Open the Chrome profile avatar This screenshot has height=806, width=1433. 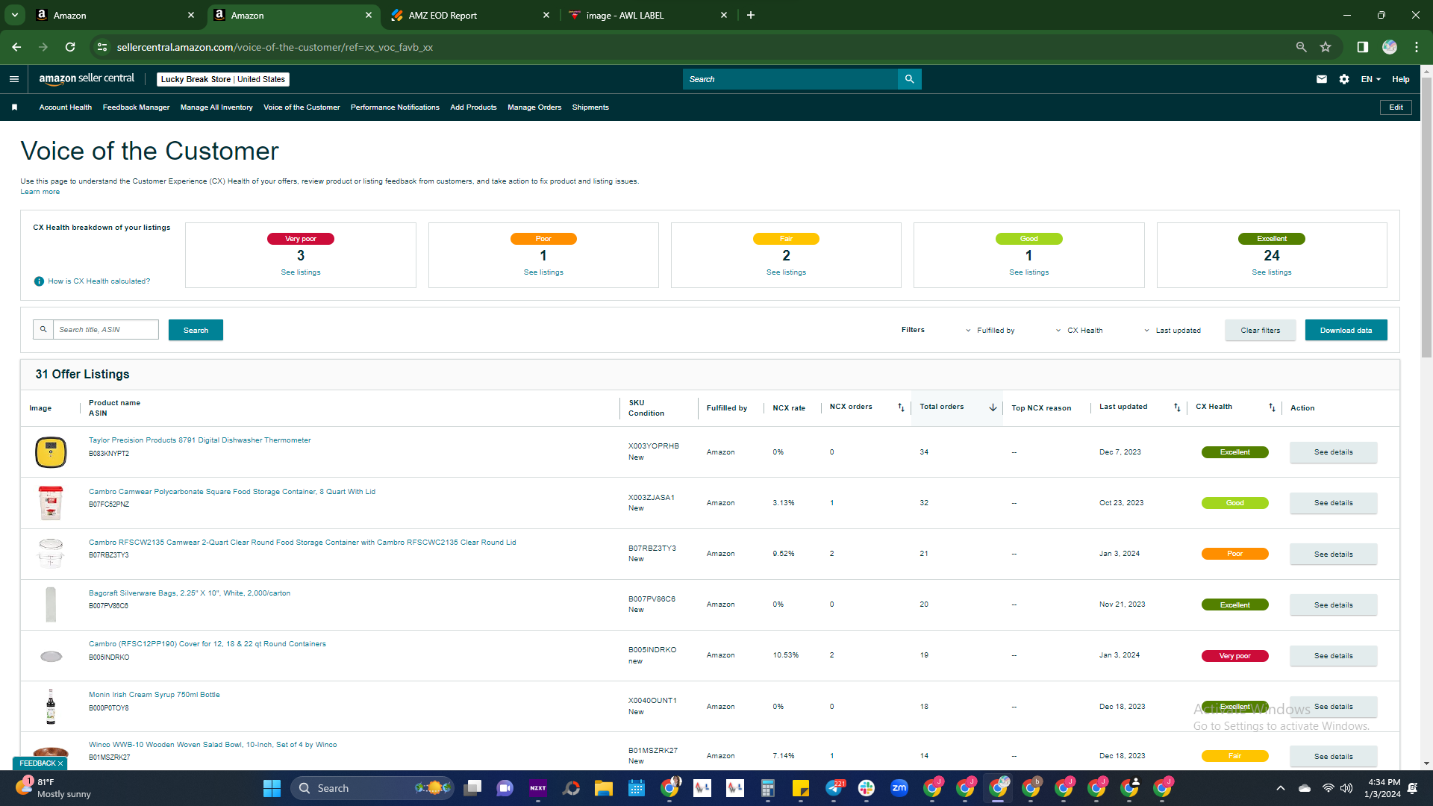(1390, 47)
